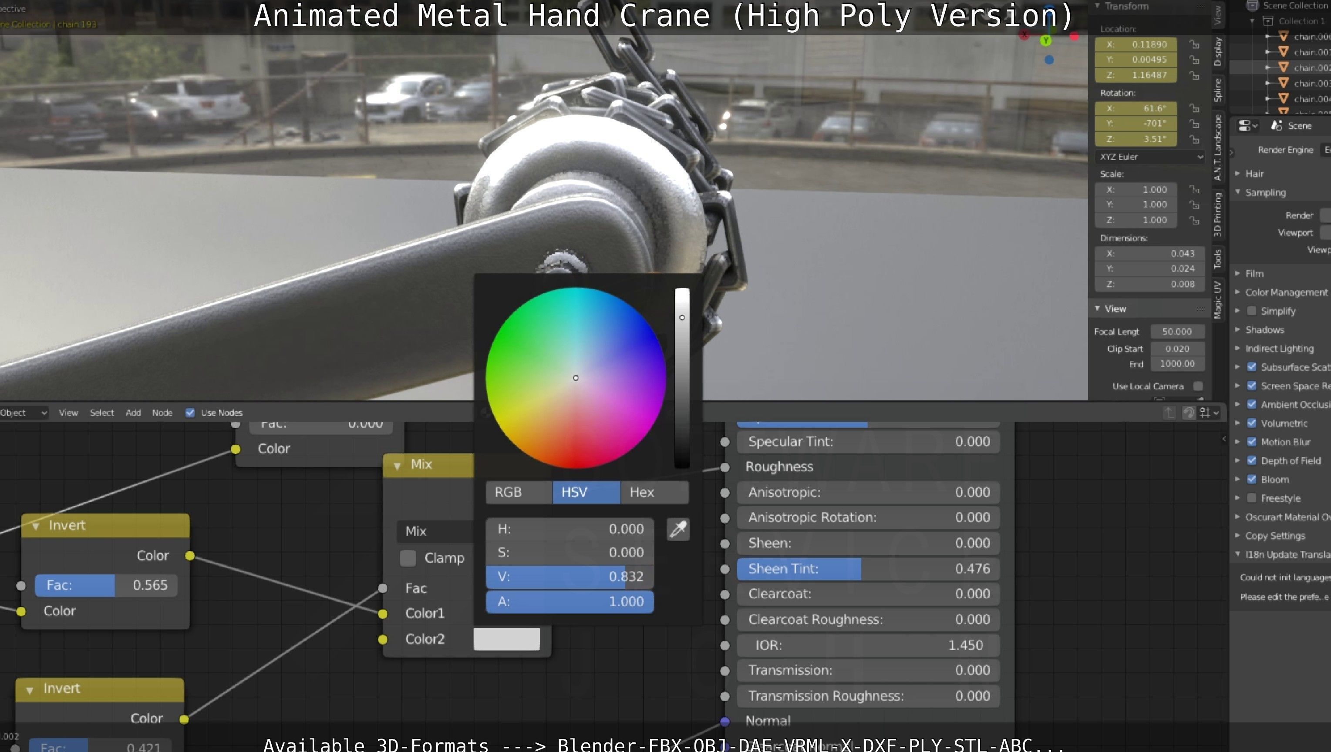Click the View panel drag-handle dots
The image size is (1331, 752).
click(x=1200, y=309)
